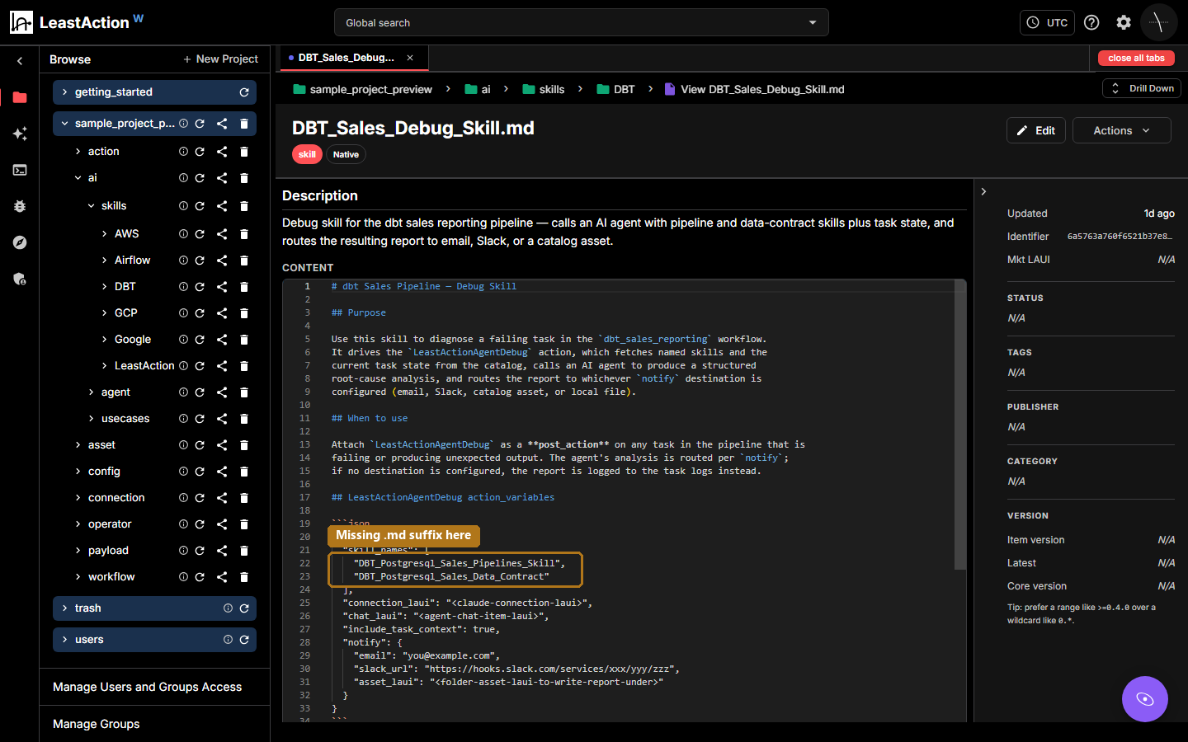Show info for the trash project

coord(228,608)
